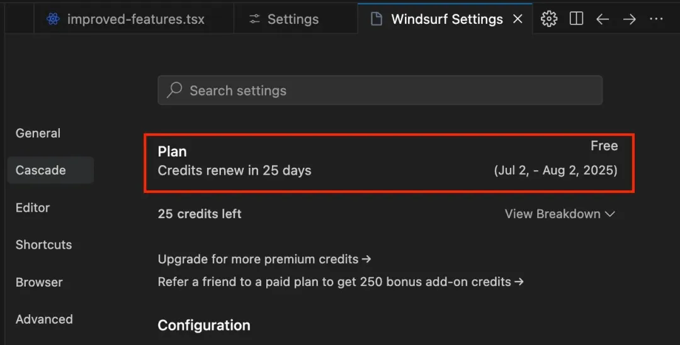
Task: Select the Windsurf Settings tab
Action: [445, 19]
